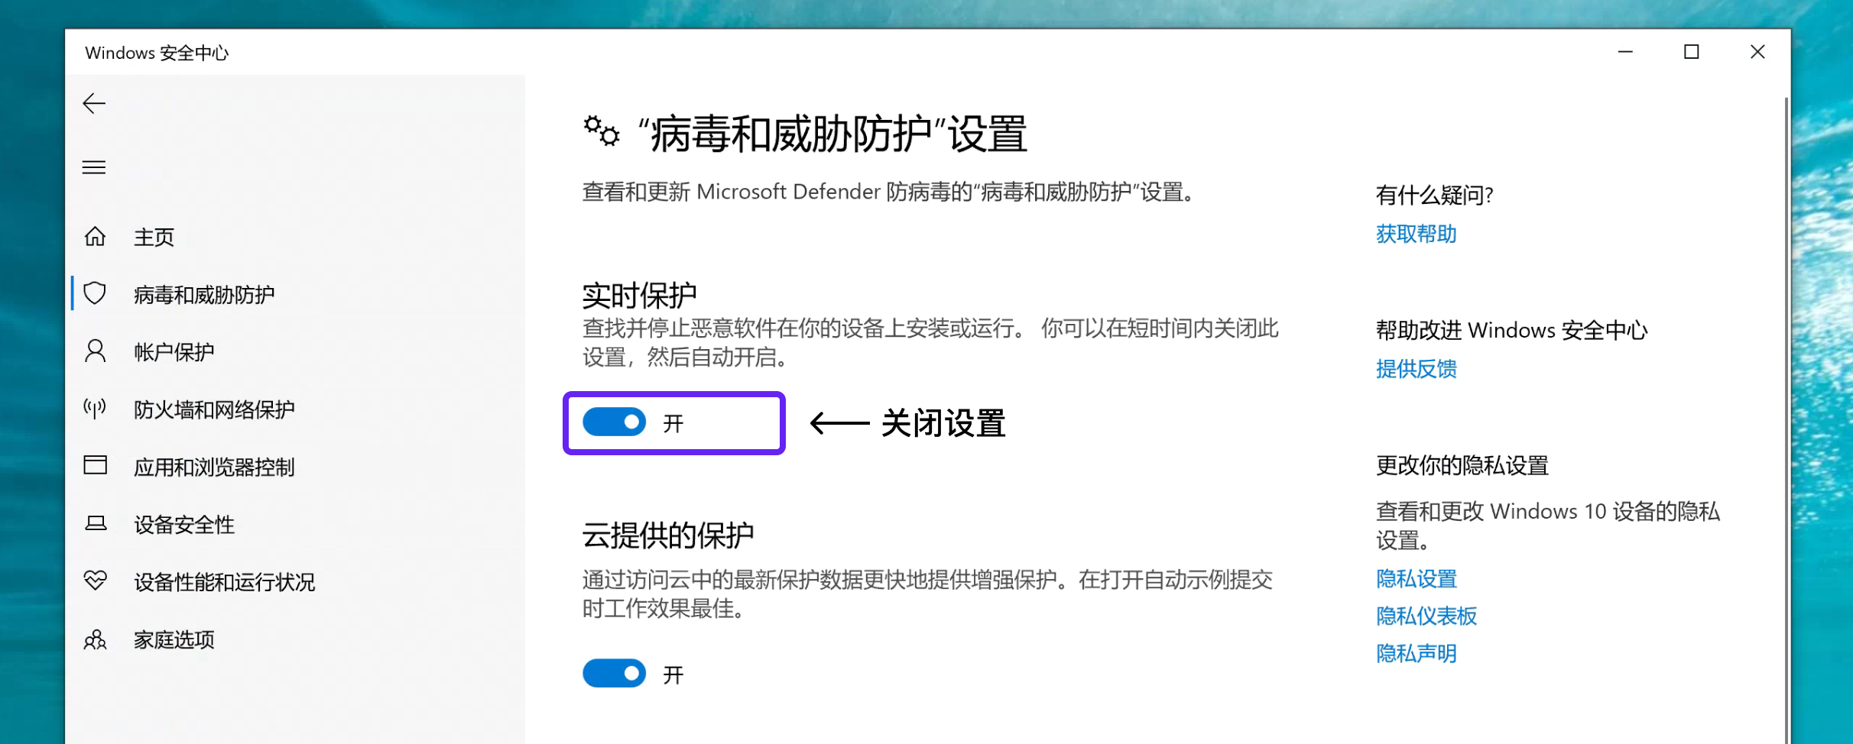Click the laptop icon for 设备安全性

pos(96,523)
